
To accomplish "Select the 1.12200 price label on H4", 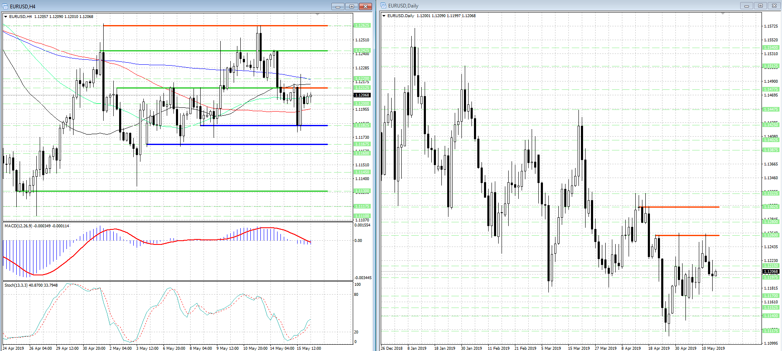I will point(362,79).
